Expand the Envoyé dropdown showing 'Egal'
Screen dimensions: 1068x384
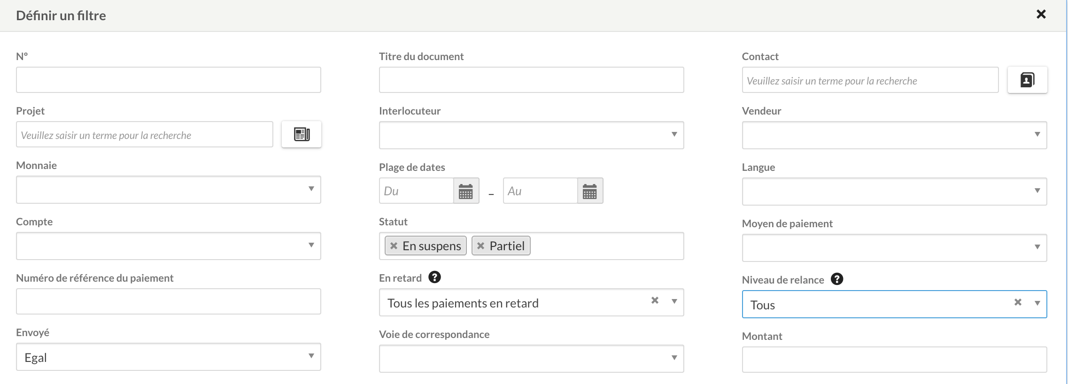(x=169, y=357)
